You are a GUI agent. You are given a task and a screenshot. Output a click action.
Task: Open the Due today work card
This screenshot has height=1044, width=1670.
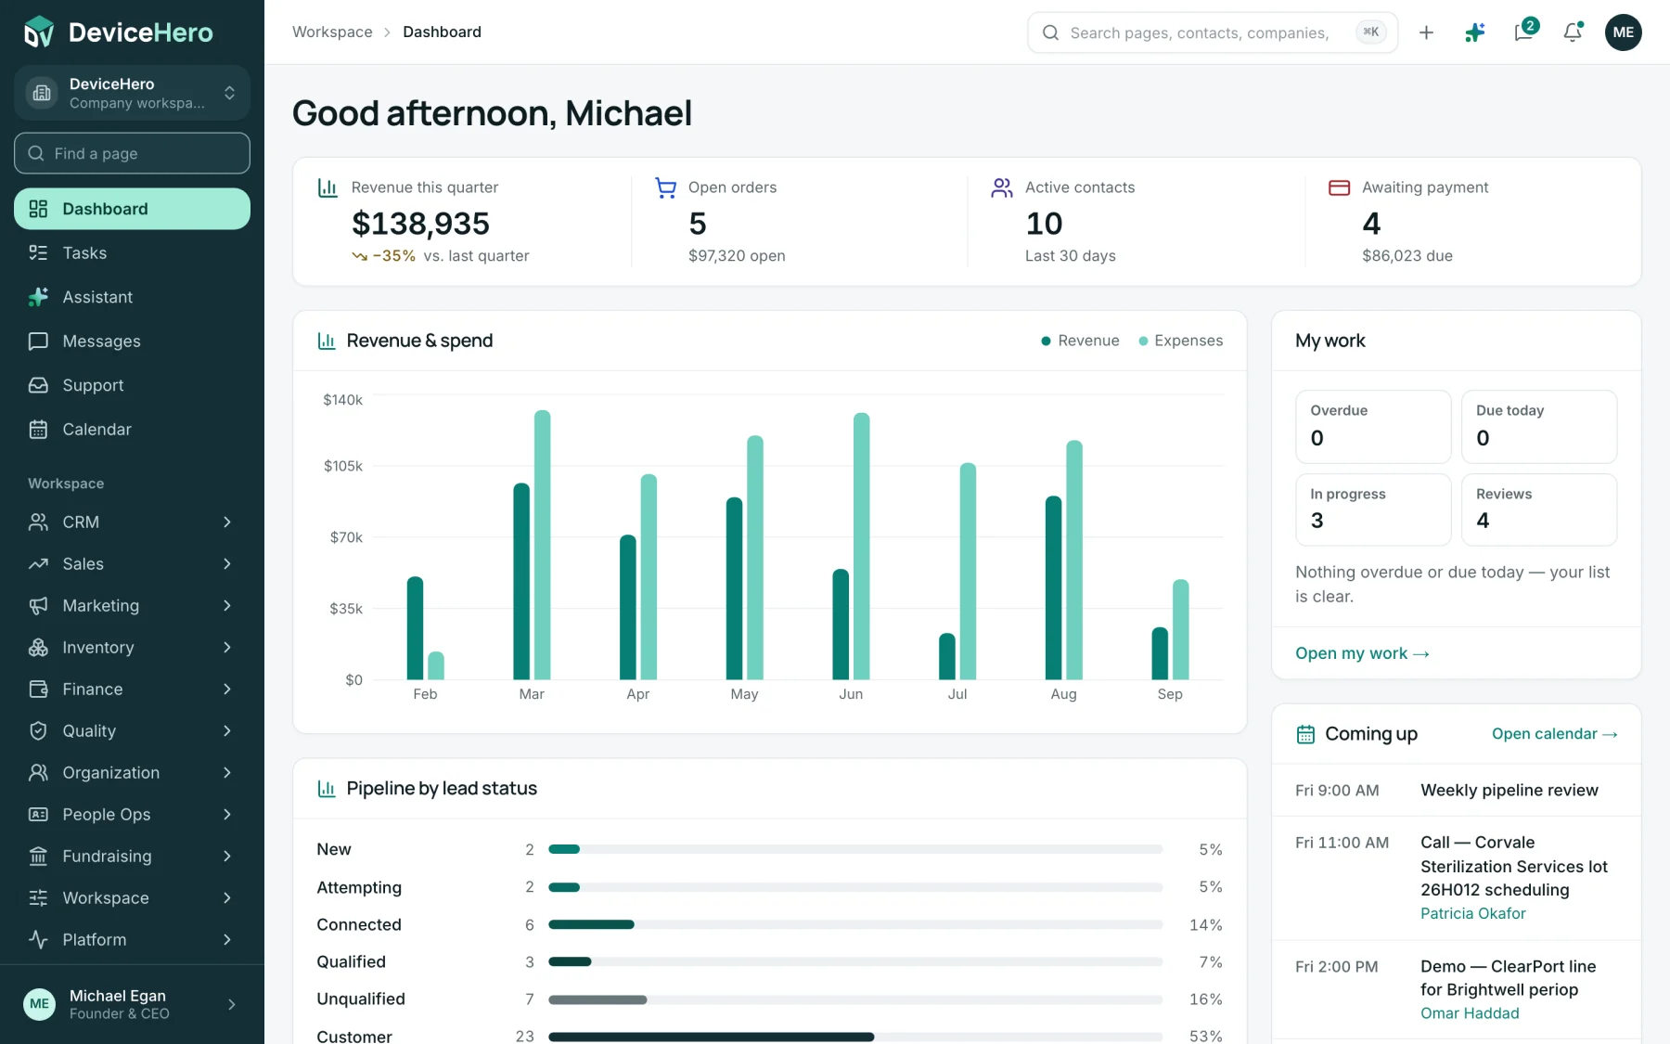tap(1539, 426)
